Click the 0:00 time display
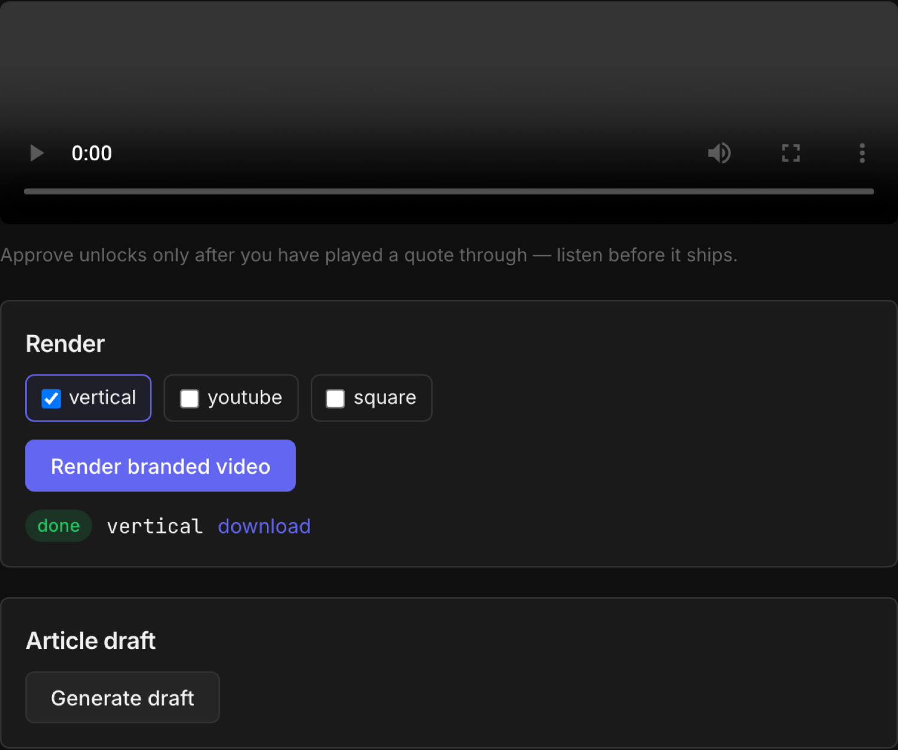 [x=92, y=154]
